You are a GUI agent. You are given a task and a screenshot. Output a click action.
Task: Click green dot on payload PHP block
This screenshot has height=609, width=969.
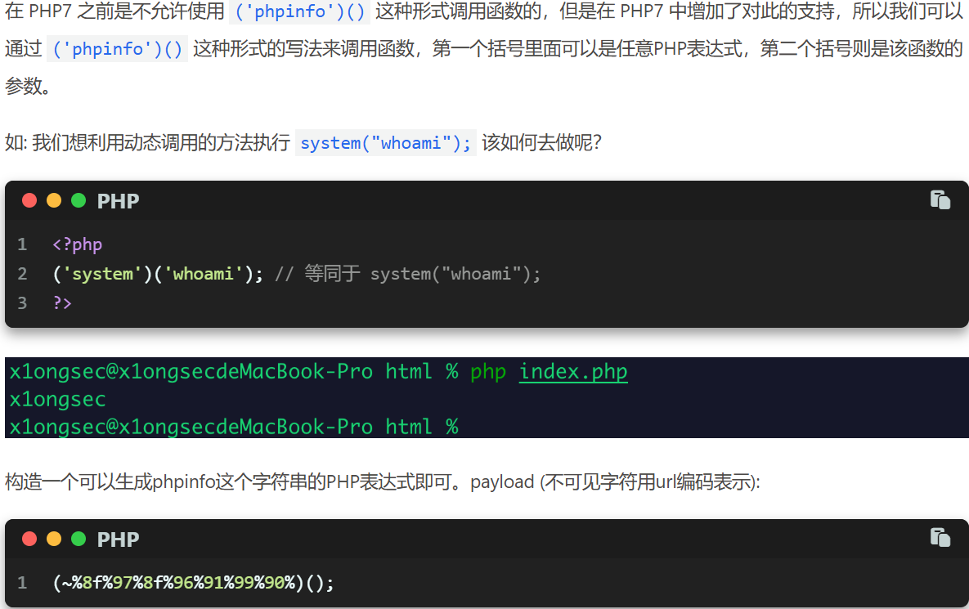79,539
